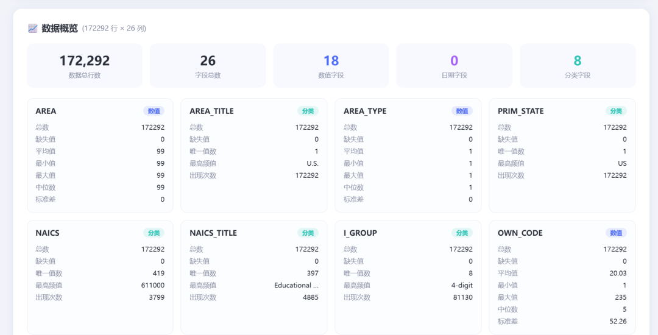Click the 分类 tag on NAICS card
Viewport: 658px width, 335px height.
tap(154, 233)
